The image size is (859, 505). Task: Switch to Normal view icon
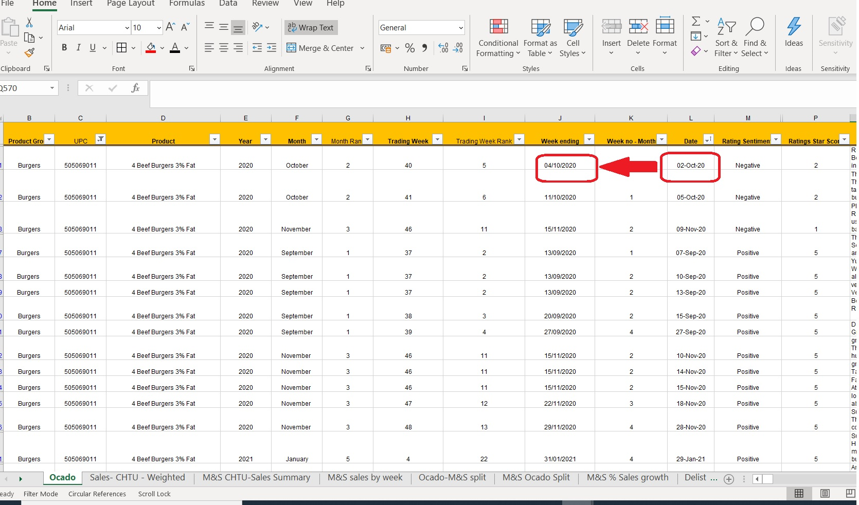point(799,494)
